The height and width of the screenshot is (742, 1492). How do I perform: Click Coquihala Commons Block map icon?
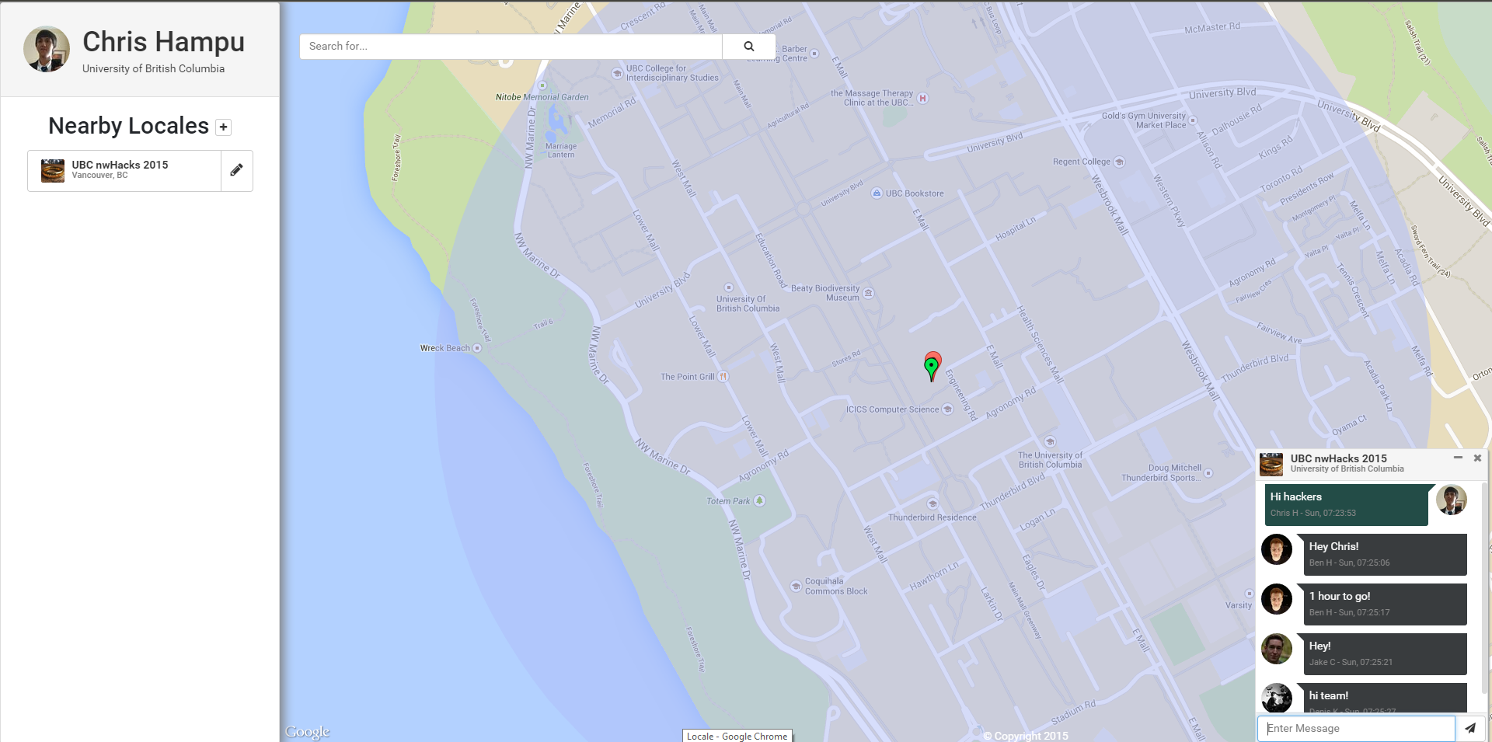796,586
